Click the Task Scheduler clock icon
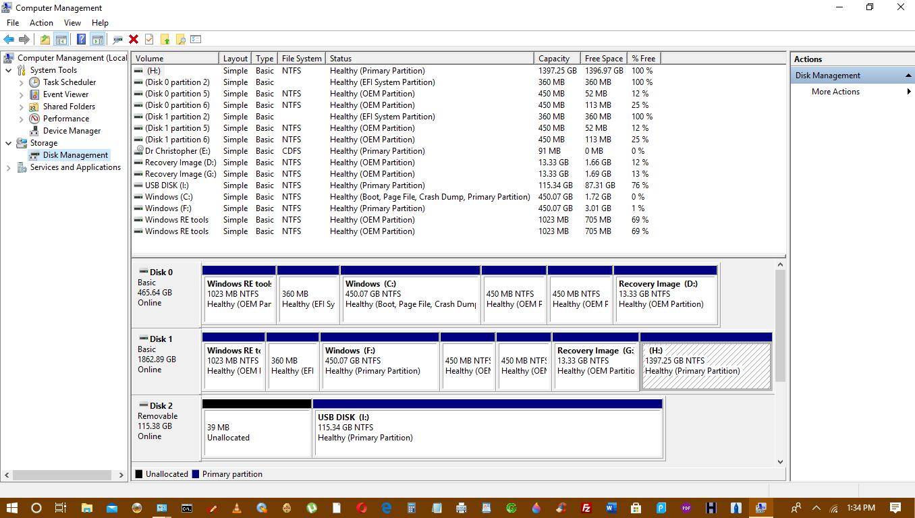Screen dimensions: 915x518 34,82
